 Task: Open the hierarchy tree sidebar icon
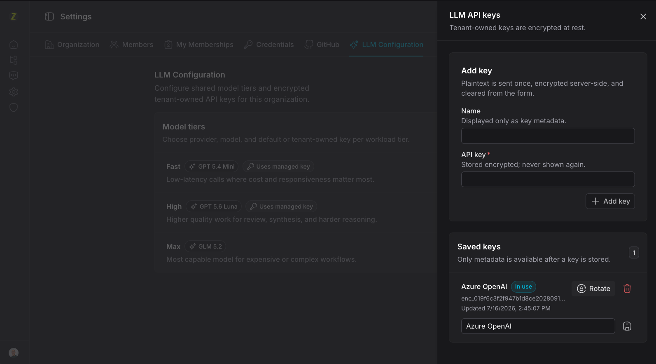point(14,60)
